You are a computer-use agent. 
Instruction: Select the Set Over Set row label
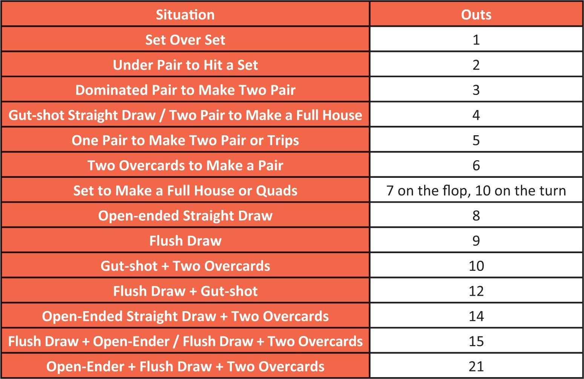point(185,40)
